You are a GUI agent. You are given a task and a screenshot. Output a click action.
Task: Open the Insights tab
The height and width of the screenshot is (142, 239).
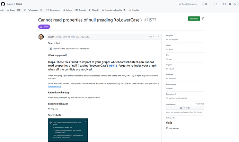tap(134, 10)
